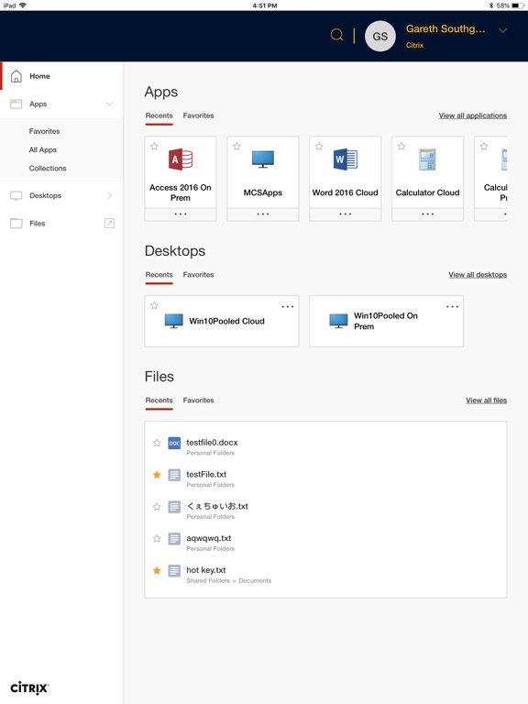Click the Wi-Fi status icon
This screenshot has width=528, height=704.
pyautogui.click(x=23, y=5)
